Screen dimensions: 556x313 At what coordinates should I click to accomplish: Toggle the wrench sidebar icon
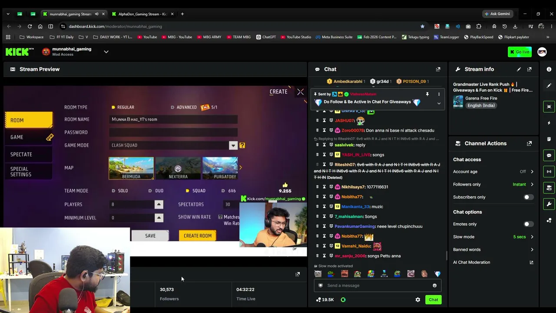549,204
